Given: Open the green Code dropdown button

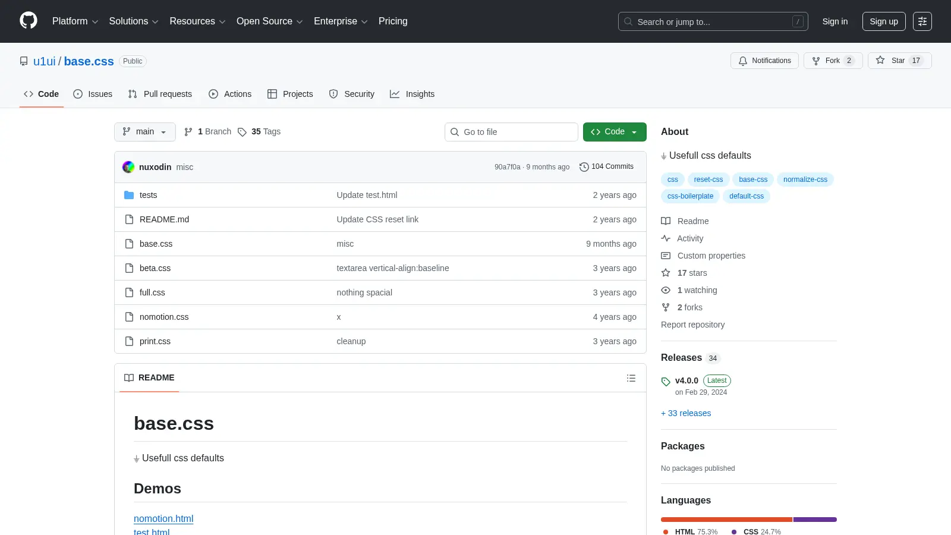Looking at the screenshot, I should (615, 132).
